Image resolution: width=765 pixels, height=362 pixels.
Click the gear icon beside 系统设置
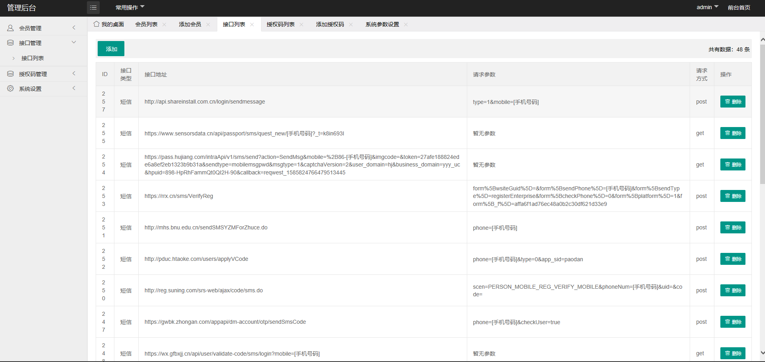coord(10,88)
